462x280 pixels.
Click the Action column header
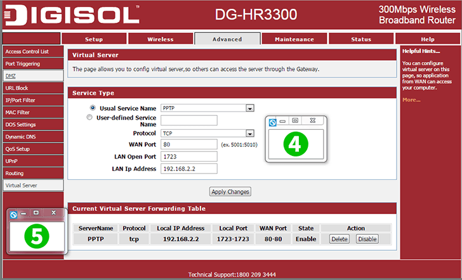tap(356, 228)
